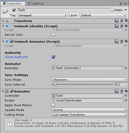Open the Tag dropdown showing Untagged
This screenshot has height=133, width=129.
click(42, 15)
